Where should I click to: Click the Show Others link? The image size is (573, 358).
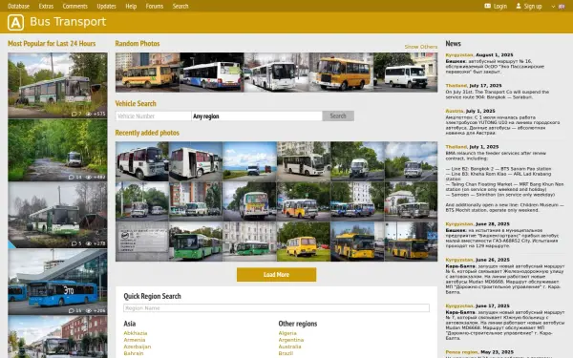420,47
